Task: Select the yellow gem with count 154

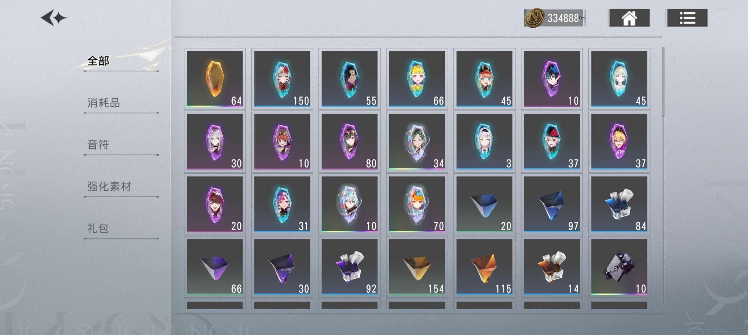Action: pyautogui.click(x=417, y=267)
